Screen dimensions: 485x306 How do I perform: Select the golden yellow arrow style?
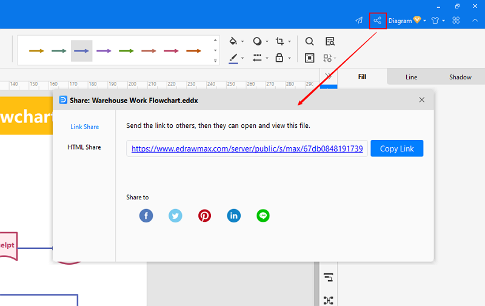[36, 51]
